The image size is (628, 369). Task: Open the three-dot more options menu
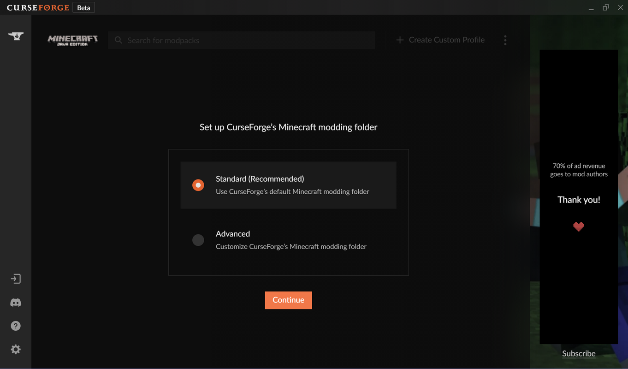505,40
